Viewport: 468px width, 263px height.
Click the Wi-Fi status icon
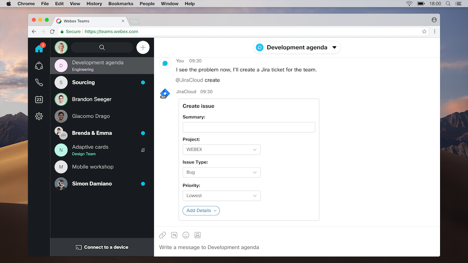tap(409, 4)
